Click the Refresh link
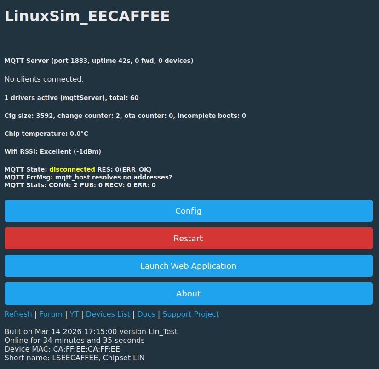 pyautogui.click(x=18, y=314)
